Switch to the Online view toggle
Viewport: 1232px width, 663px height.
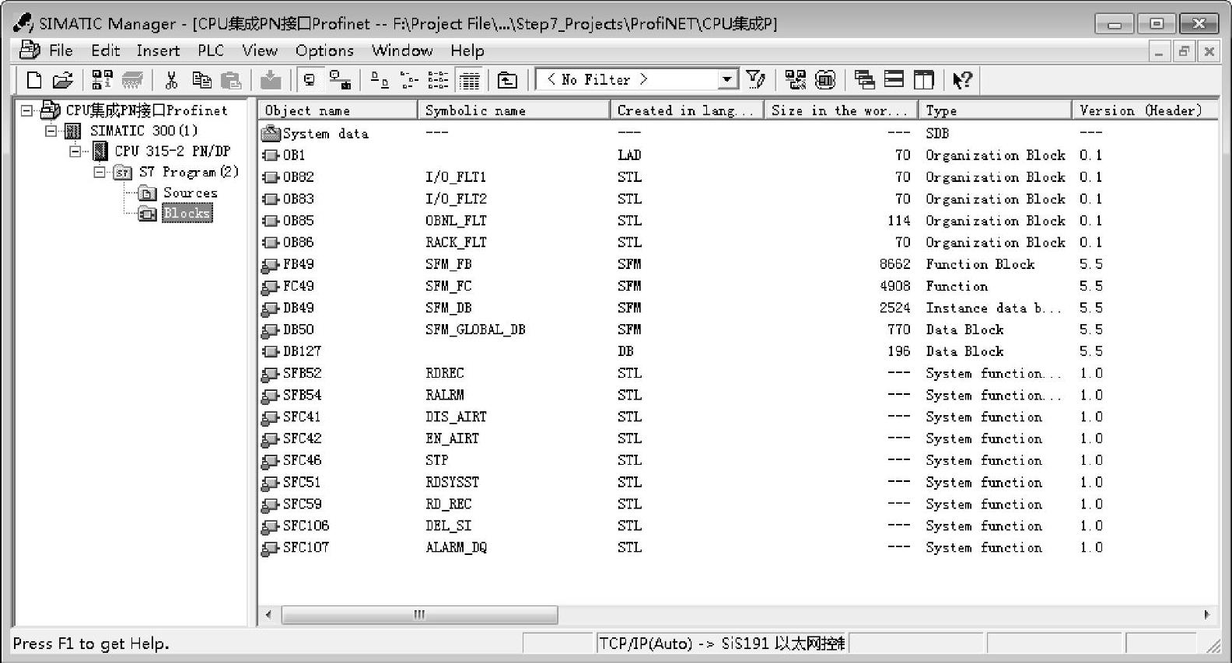[340, 79]
